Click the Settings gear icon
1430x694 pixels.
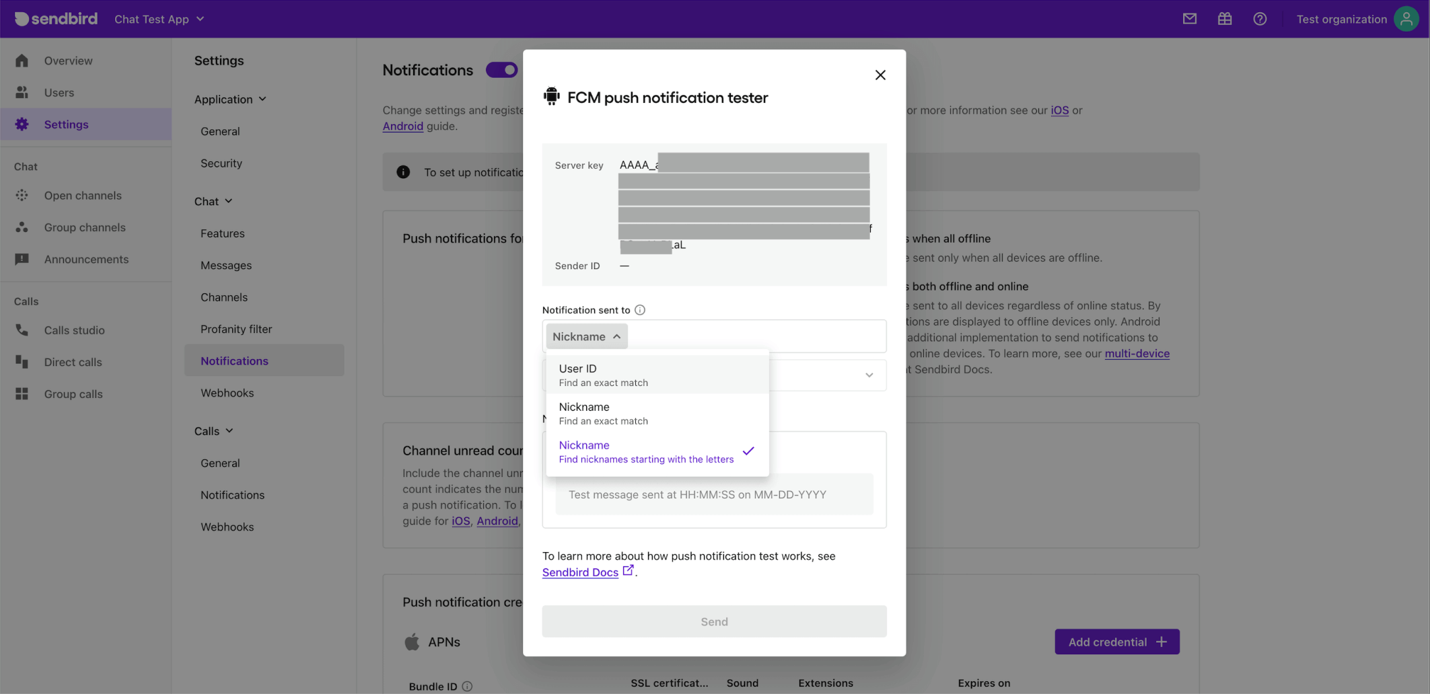pos(22,124)
